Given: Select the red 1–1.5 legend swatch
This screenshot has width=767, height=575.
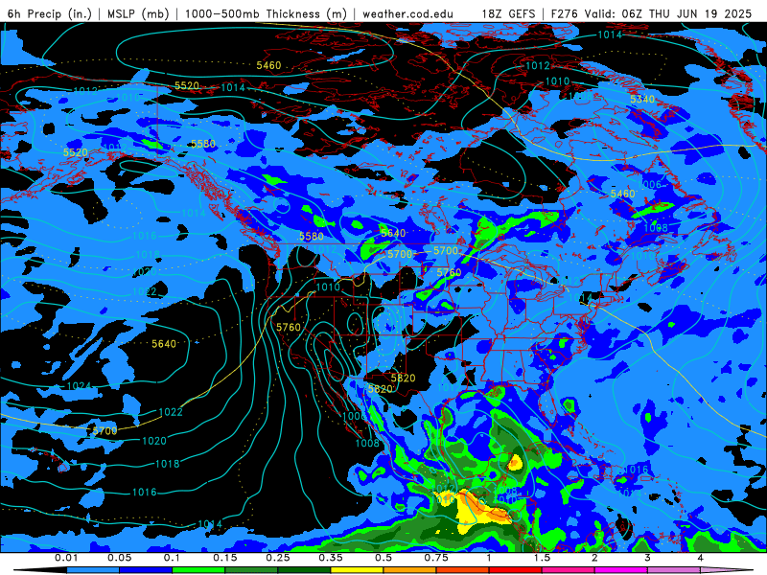Looking at the screenshot, I should tap(516, 570).
